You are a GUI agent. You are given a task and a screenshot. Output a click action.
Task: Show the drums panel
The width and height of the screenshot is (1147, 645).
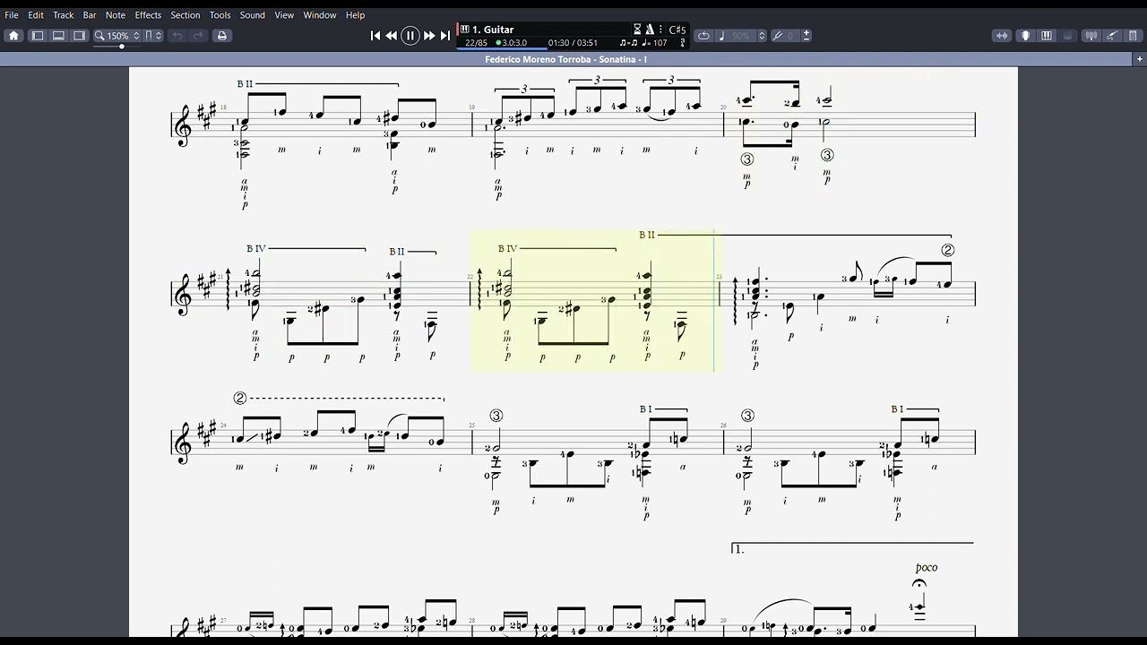1068,36
